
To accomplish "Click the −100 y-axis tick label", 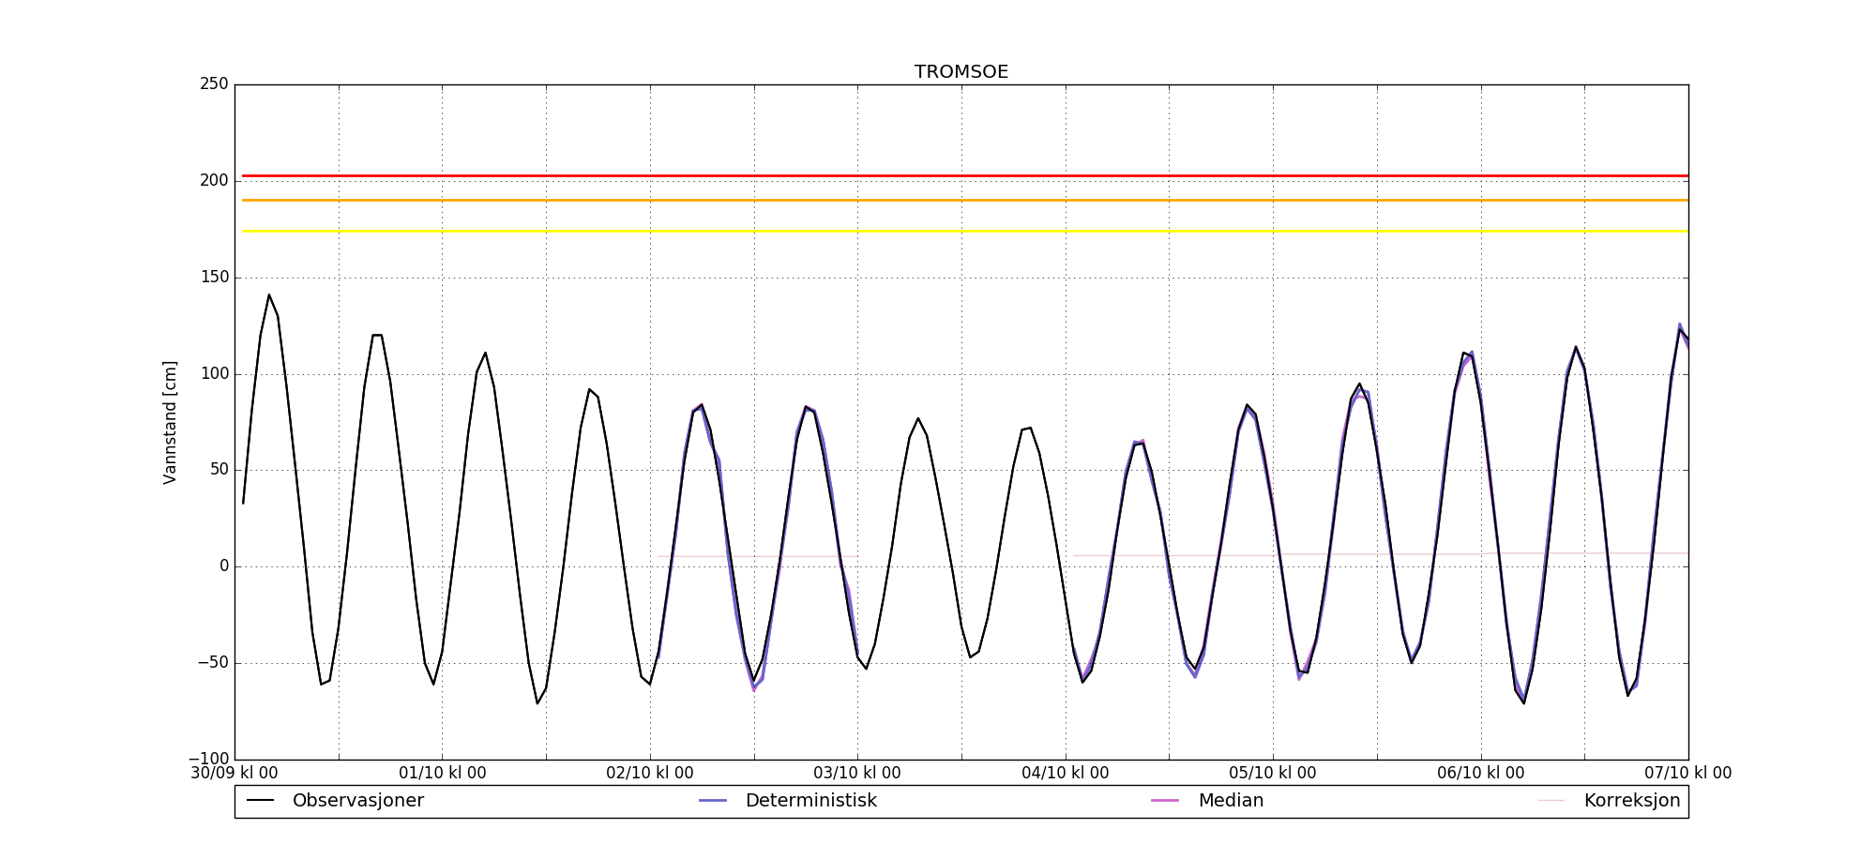I will pyautogui.click(x=208, y=759).
